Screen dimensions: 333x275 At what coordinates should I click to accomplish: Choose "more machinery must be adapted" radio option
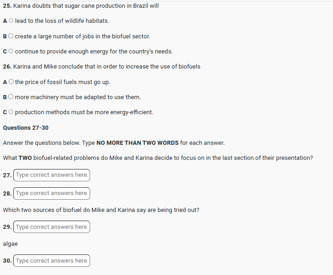[11, 97]
